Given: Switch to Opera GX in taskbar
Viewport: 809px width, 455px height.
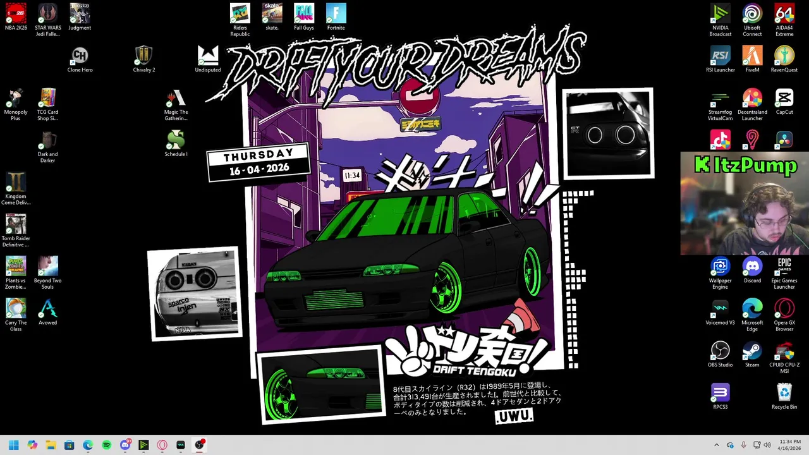Looking at the screenshot, I should [x=162, y=445].
